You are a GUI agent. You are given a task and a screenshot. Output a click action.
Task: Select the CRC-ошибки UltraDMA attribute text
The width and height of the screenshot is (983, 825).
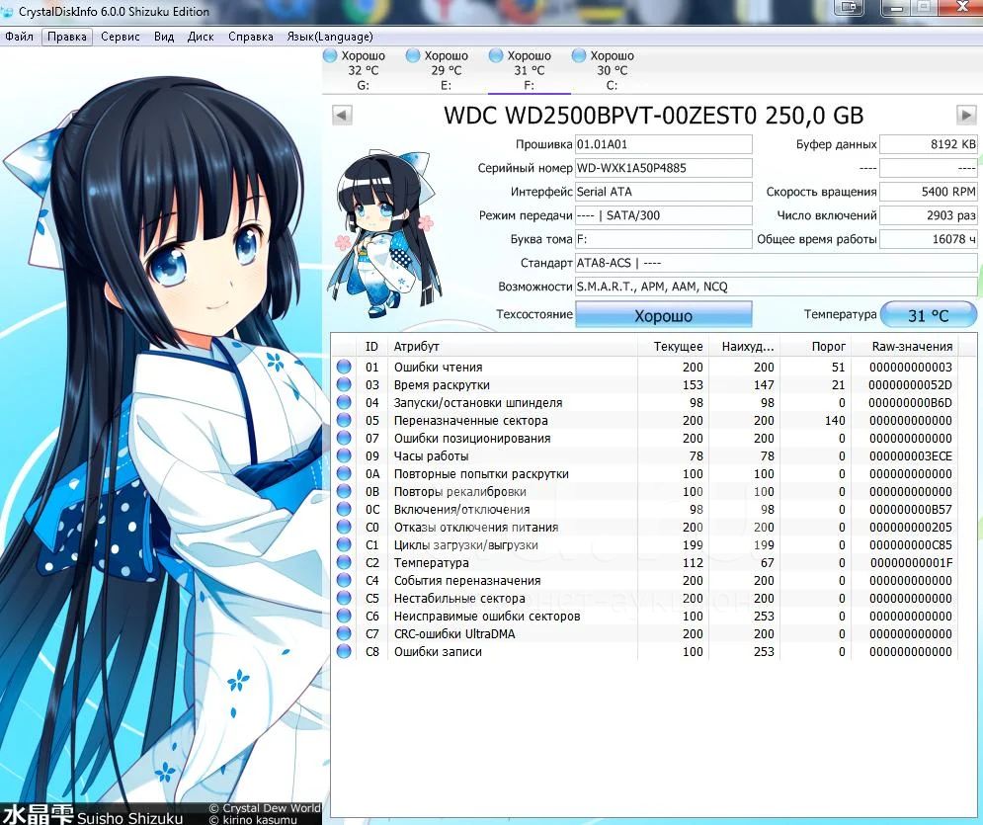click(x=454, y=633)
